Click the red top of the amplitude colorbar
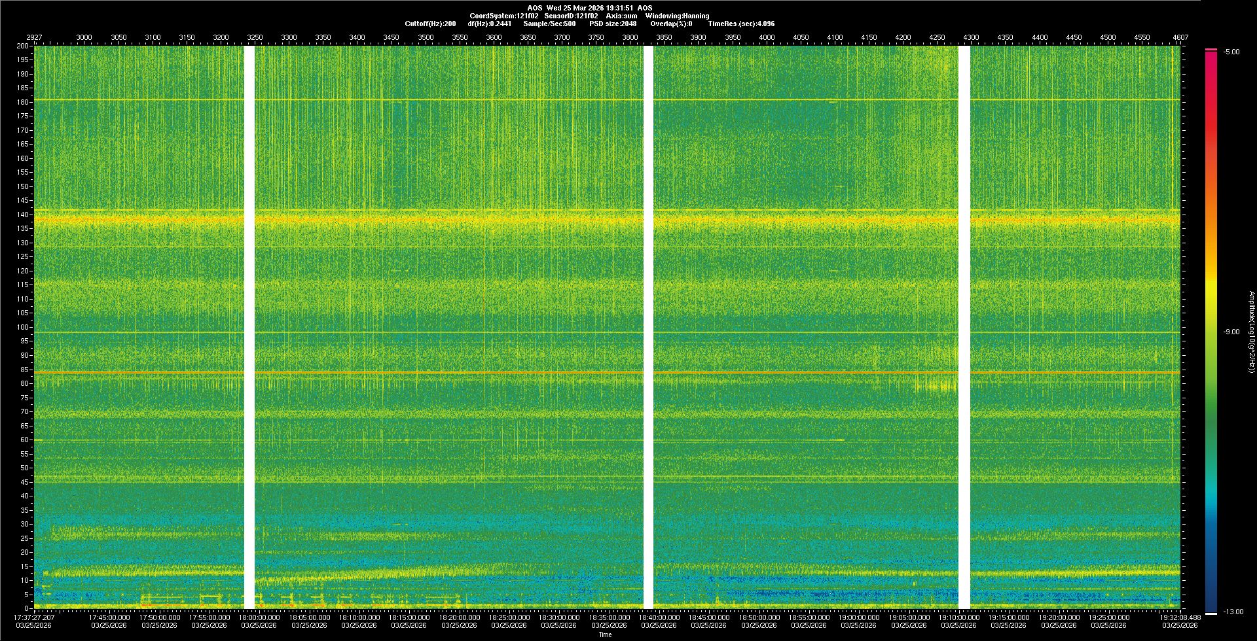1257x641 pixels. click(1211, 59)
